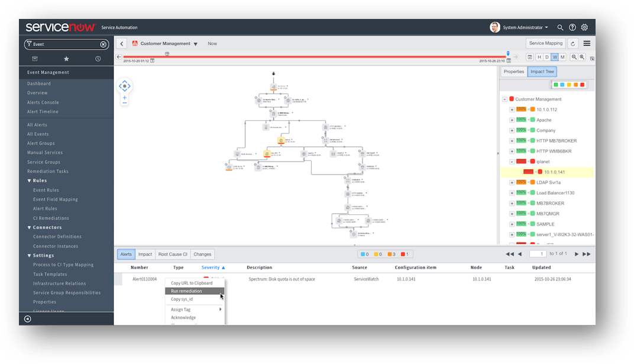Open Alerts Console in navigator
634x364 pixels.
tap(43, 103)
